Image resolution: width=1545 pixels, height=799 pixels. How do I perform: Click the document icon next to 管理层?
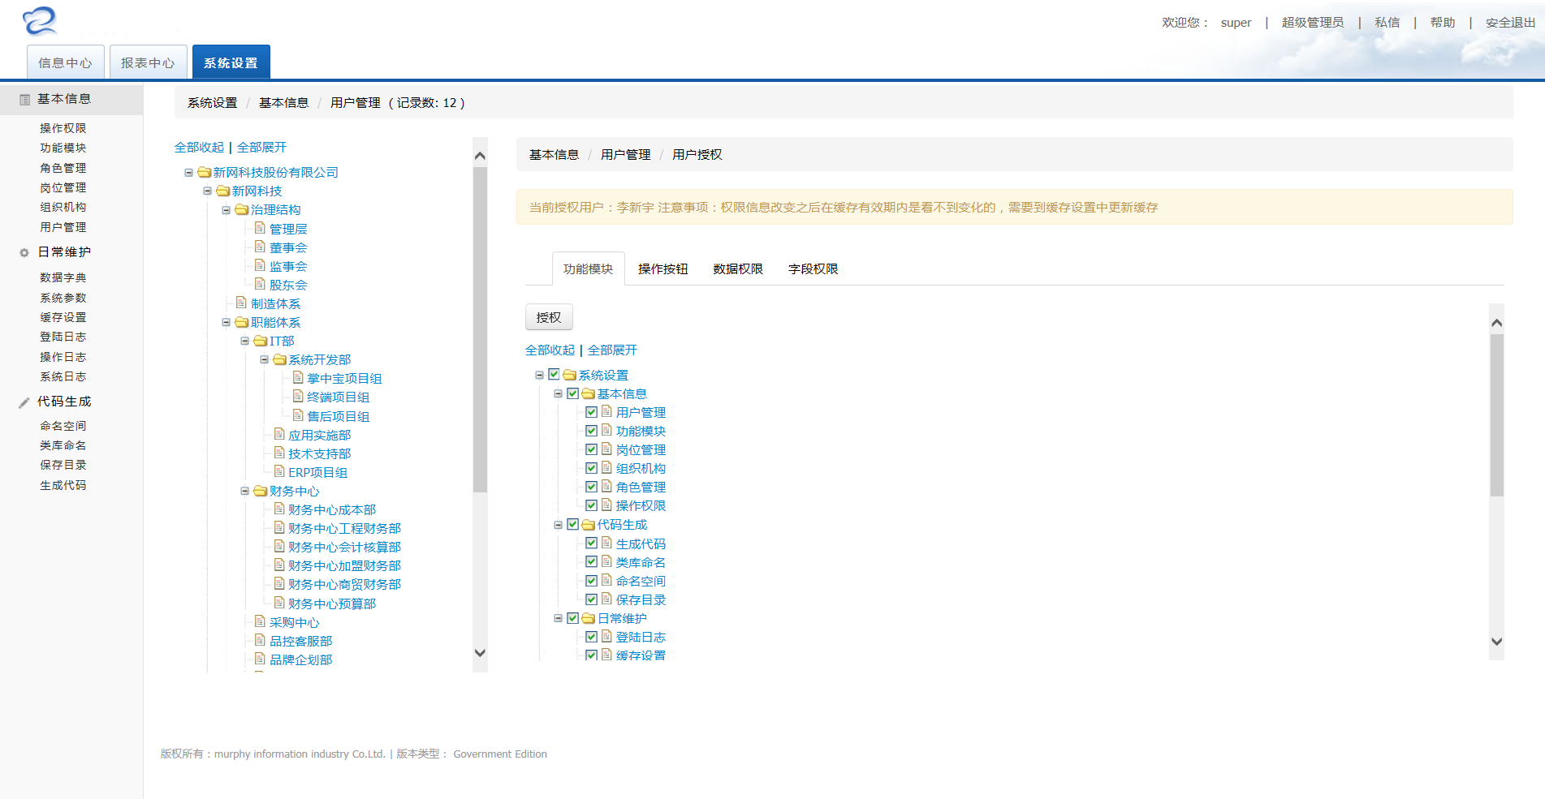tap(261, 228)
